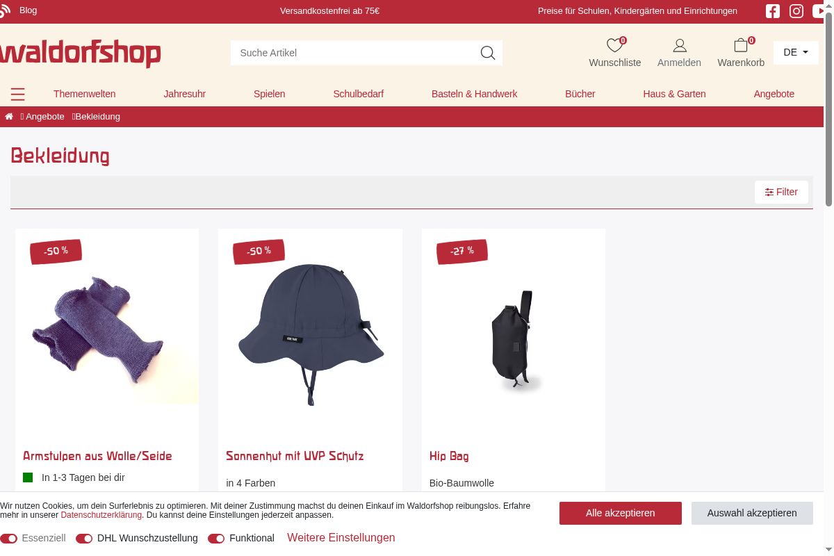Expand Weitere Einstellungen for cookies
Viewport: 834px width, 556px height.
click(x=341, y=538)
